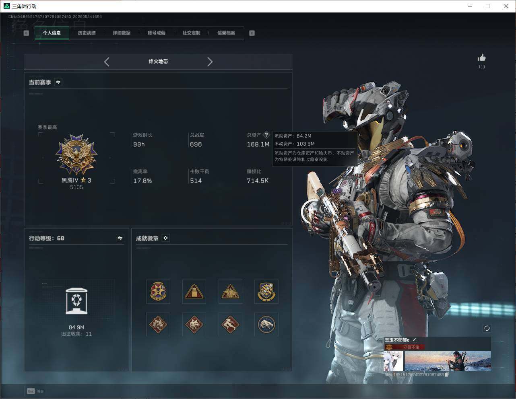Toggle the swap icon beside 行动等级
The height and width of the screenshot is (399, 516).
click(120, 238)
